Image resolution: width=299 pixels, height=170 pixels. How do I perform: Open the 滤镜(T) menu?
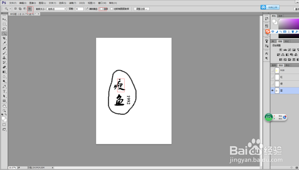click(72, 3)
